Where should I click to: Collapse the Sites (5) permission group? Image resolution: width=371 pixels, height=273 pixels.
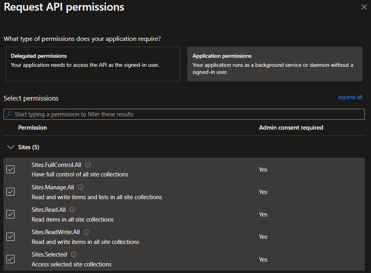(11, 147)
